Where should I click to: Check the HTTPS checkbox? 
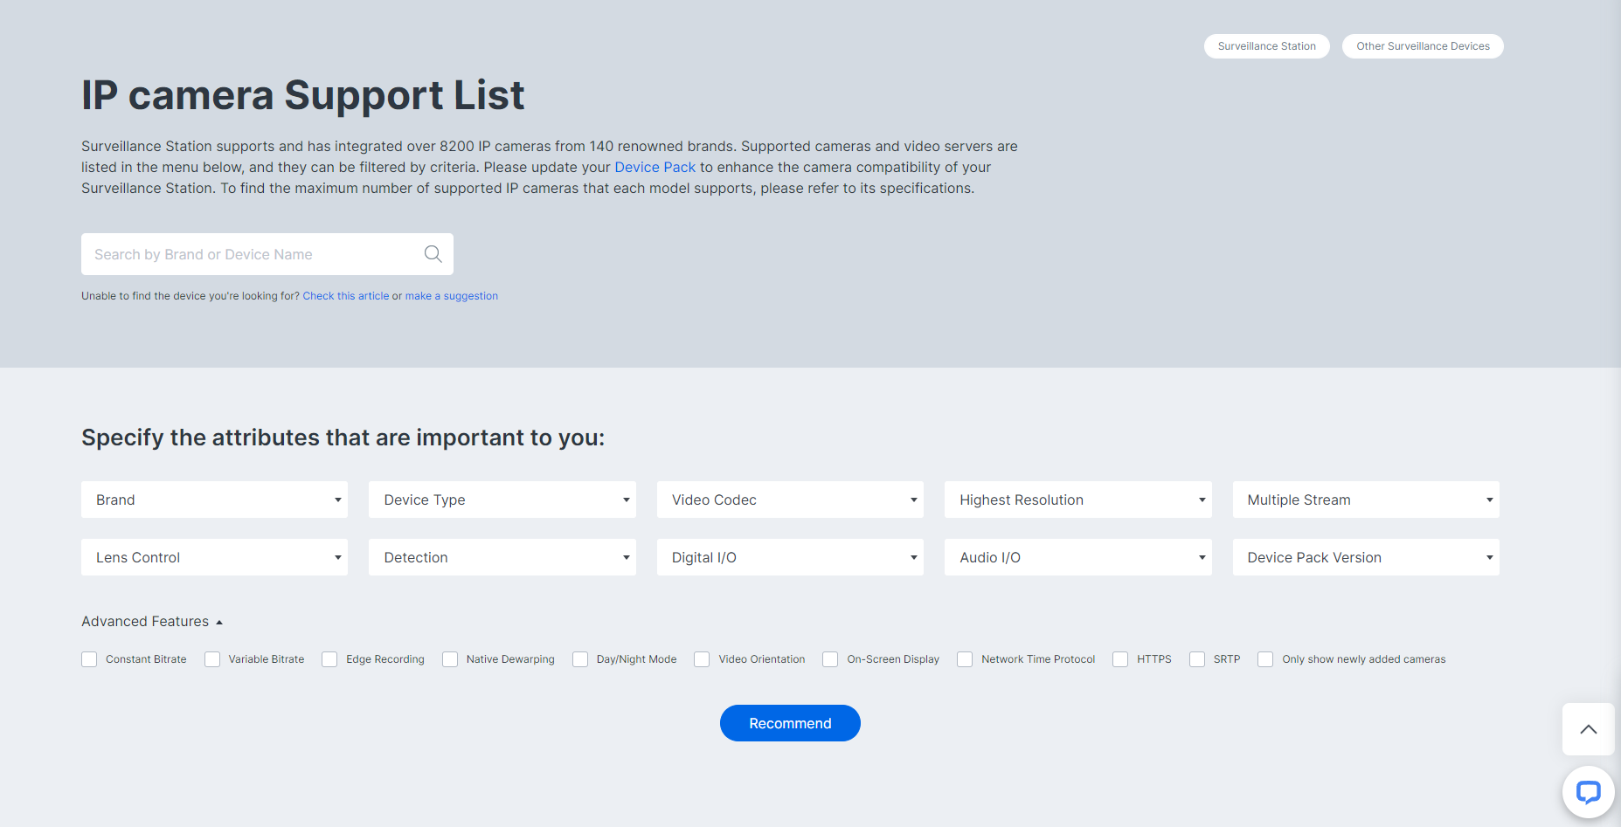(x=1120, y=659)
